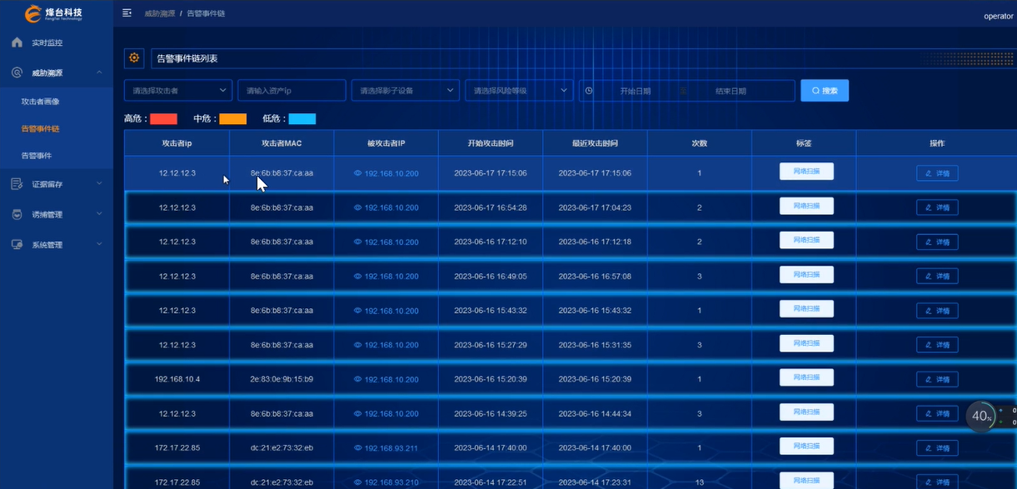Image resolution: width=1017 pixels, height=489 pixels.
Task: Click latest attack time 2023-06-17 17:04:23
Action: point(595,207)
